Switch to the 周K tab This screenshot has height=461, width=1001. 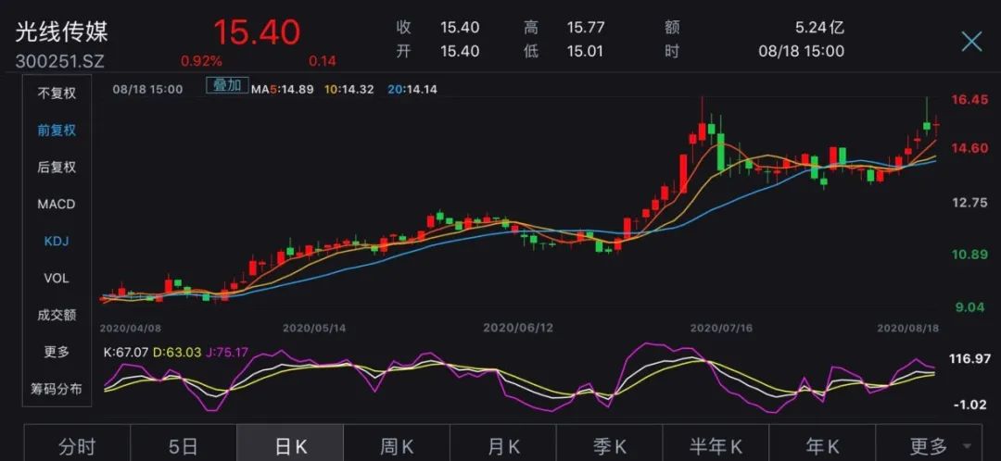[397, 445]
